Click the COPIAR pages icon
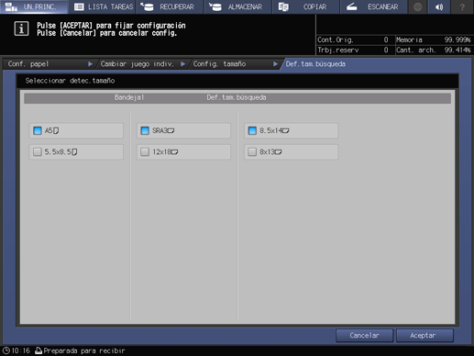The width and height of the screenshot is (474, 356). (x=283, y=6)
